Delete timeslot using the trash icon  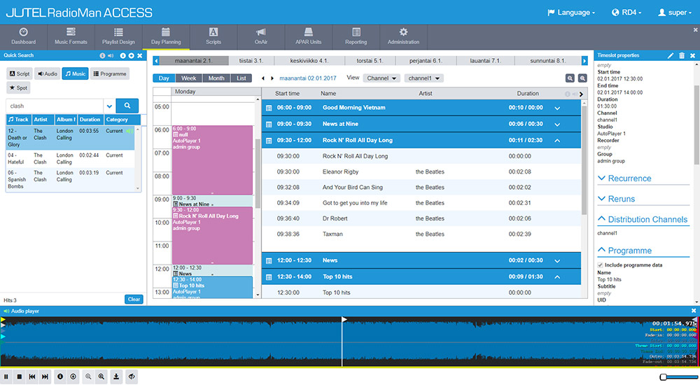(x=681, y=55)
